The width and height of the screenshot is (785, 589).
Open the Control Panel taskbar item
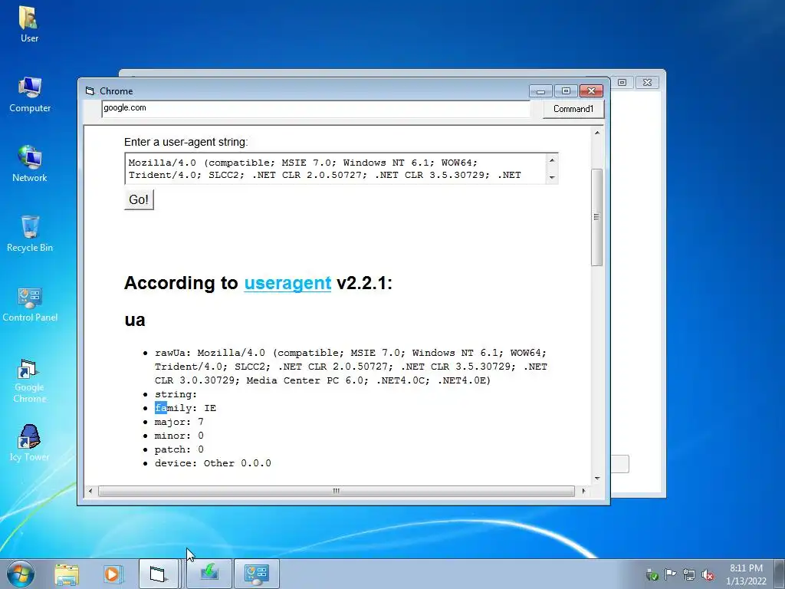tap(256, 574)
